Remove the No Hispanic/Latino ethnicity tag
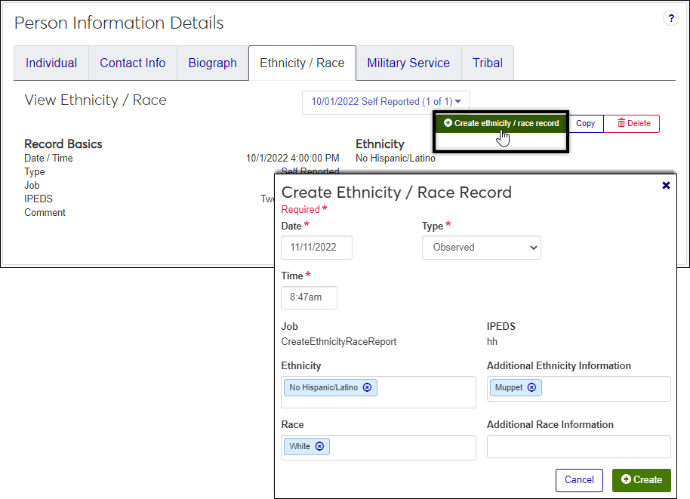Viewport: 690px width, 499px height. pyautogui.click(x=367, y=387)
